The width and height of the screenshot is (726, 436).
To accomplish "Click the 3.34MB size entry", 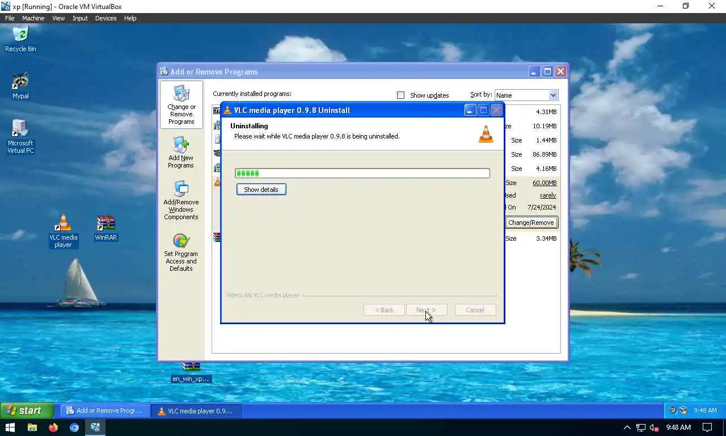I will point(546,238).
